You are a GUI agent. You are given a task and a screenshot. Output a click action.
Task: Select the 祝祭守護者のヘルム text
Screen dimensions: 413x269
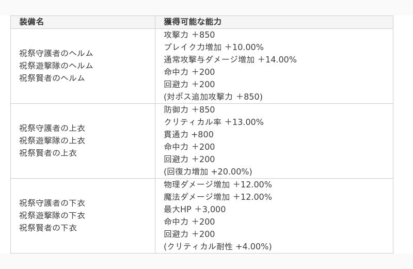(x=56, y=53)
